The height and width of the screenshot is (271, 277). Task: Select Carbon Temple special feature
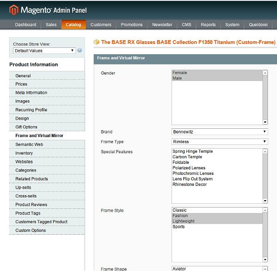pyautogui.click(x=217, y=157)
